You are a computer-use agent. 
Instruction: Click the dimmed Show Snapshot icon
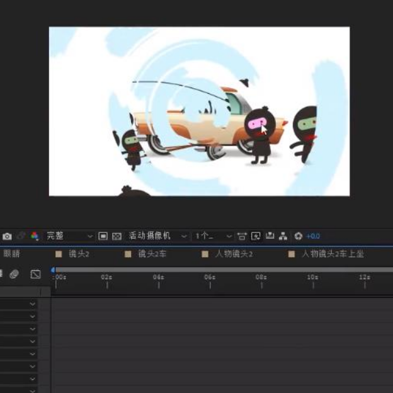pyautogui.click(x=21, y=236)
